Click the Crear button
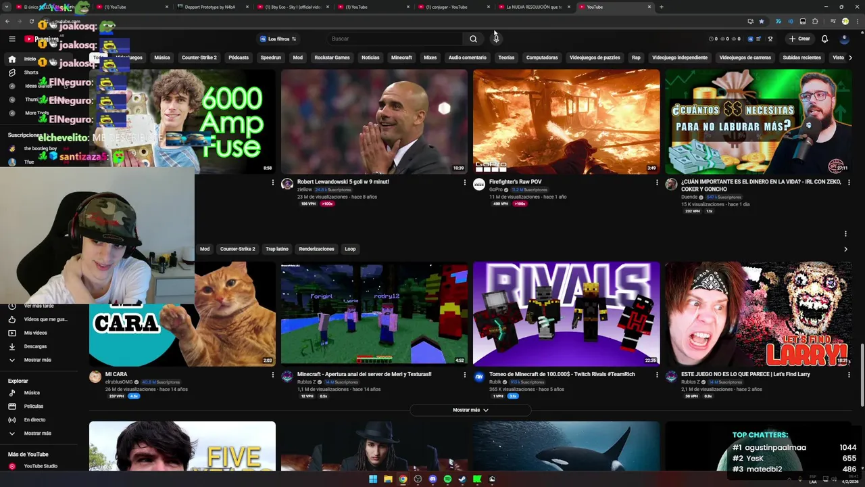 pyautogui.click(x=799, y=39)
